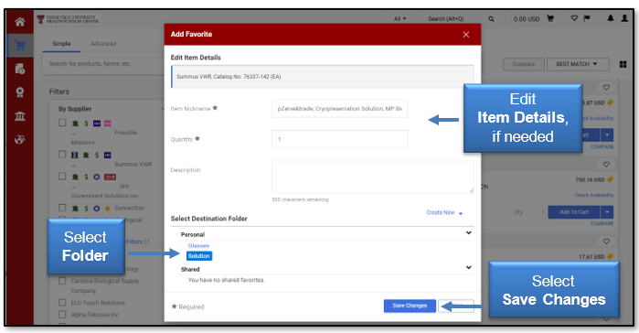Check the Possible Missions supplier checkbox
The width and height of the screenshot is (639, 333).
point(62,123)
